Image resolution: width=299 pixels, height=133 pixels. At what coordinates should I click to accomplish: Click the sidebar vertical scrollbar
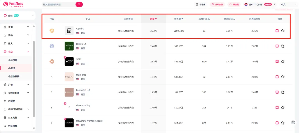pos(34,79)
